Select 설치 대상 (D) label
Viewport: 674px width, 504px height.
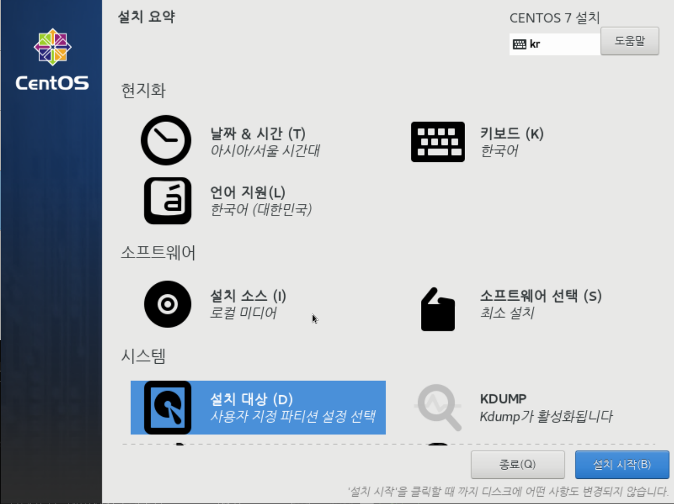tap(252, 399)
